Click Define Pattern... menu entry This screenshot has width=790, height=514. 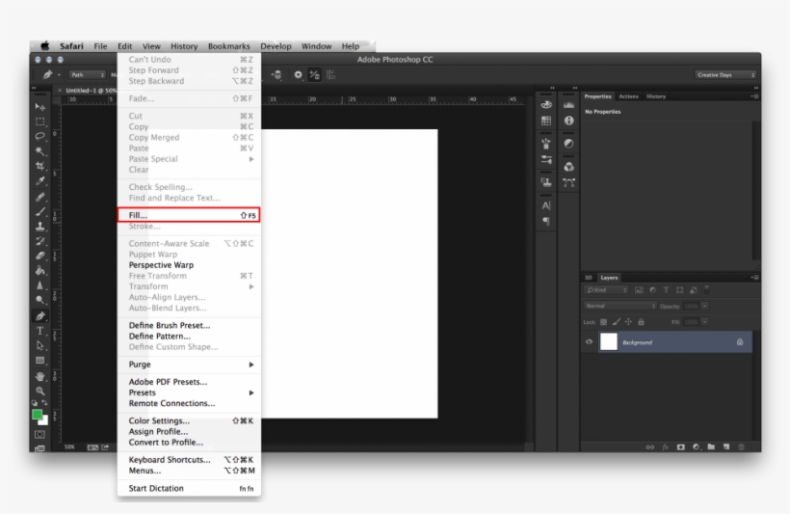pos(160,337)
